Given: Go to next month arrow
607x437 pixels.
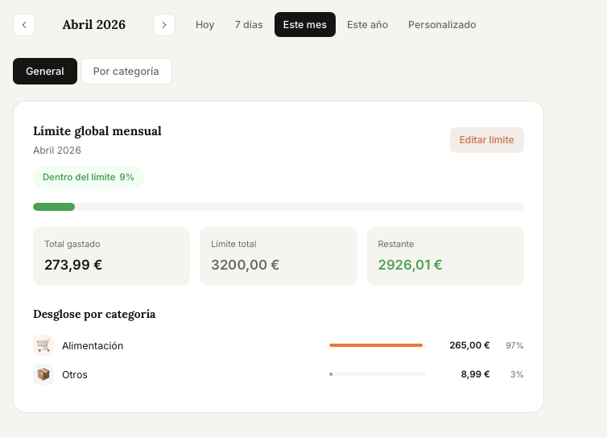Looking at the screenshot, I should (164, 25).
